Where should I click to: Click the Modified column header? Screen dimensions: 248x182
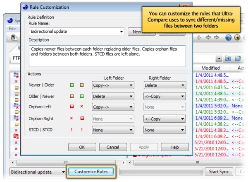click(x=210, y=68)
